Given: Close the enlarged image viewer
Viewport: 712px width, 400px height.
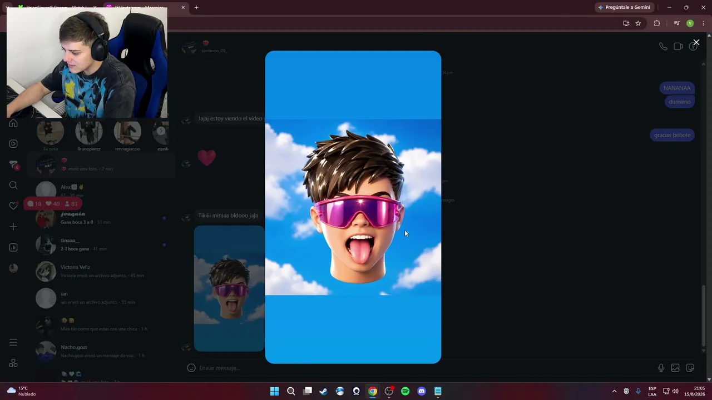Looking at the screenshot, I should 696,42.
